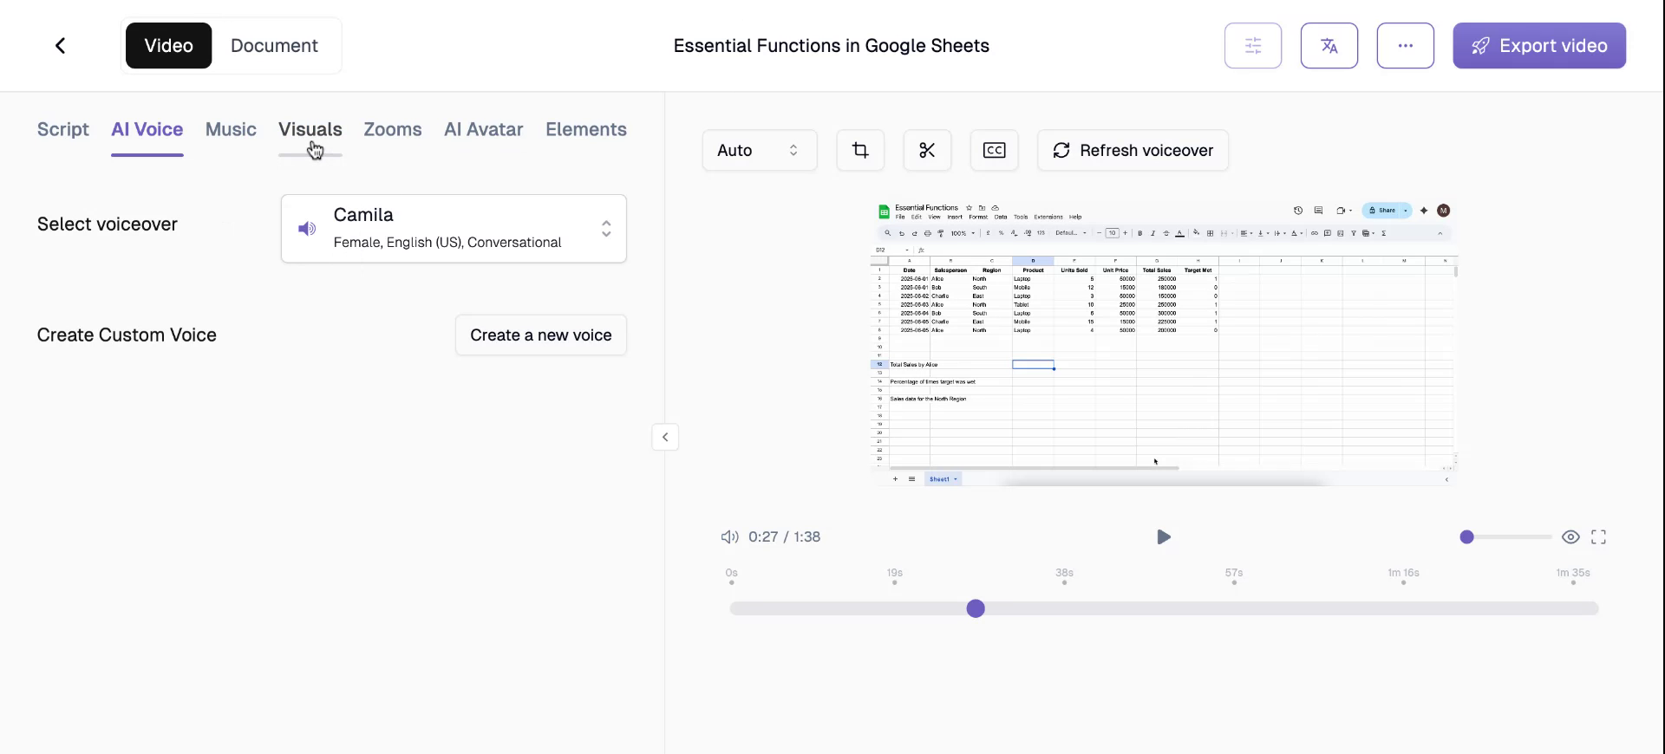1665x754 pixels.
Task: Go back using the back arrow
Action: pyautogui.click(x=60, y=46)
